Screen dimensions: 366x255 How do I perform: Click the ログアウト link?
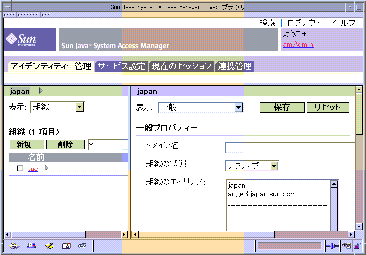point(304,23)
